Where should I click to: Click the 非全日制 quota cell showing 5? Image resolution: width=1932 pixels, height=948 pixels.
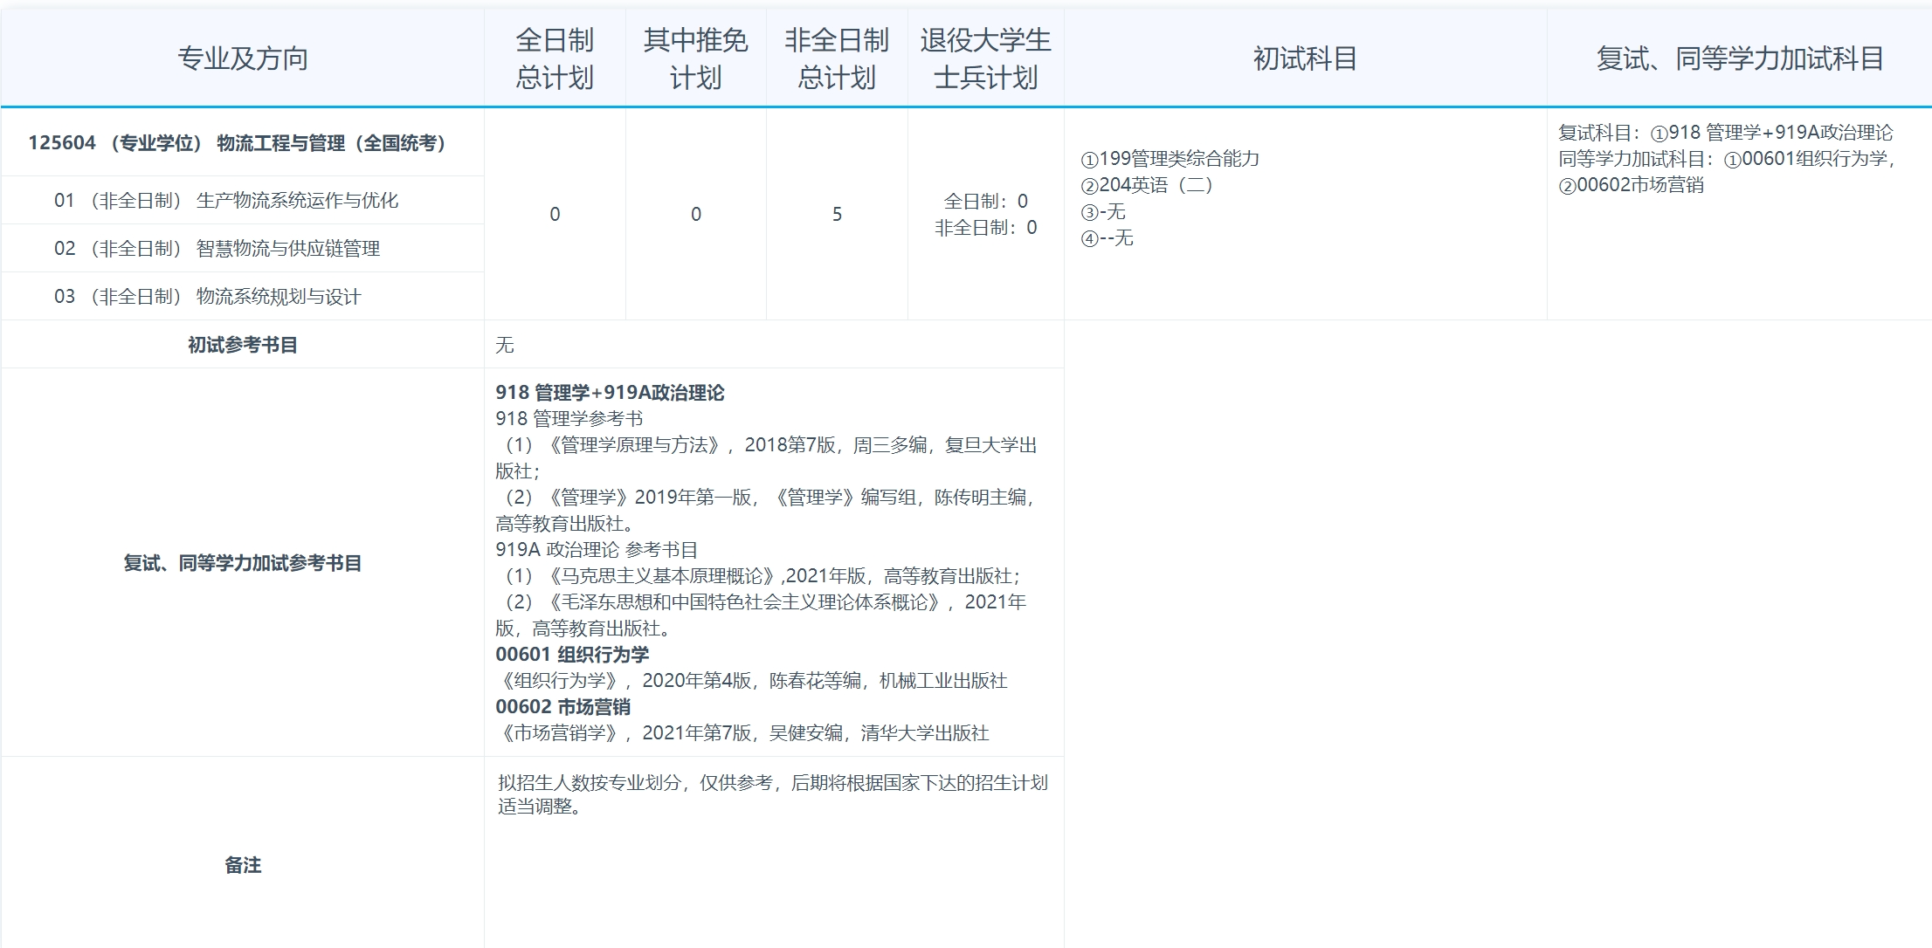(836, 214)
